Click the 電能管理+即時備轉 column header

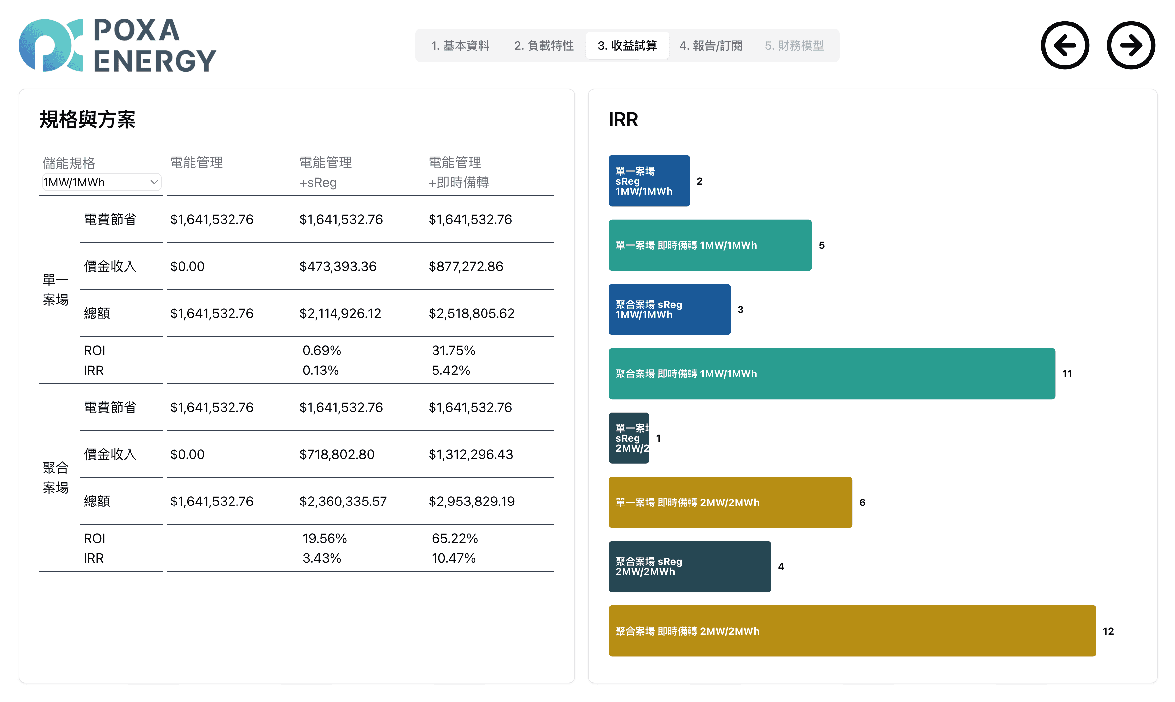click(x=458, y=172)
